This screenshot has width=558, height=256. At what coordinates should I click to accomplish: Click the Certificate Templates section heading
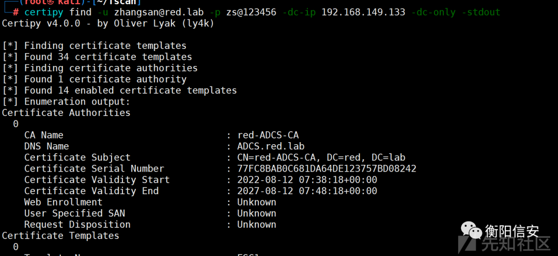coord(60,236)
